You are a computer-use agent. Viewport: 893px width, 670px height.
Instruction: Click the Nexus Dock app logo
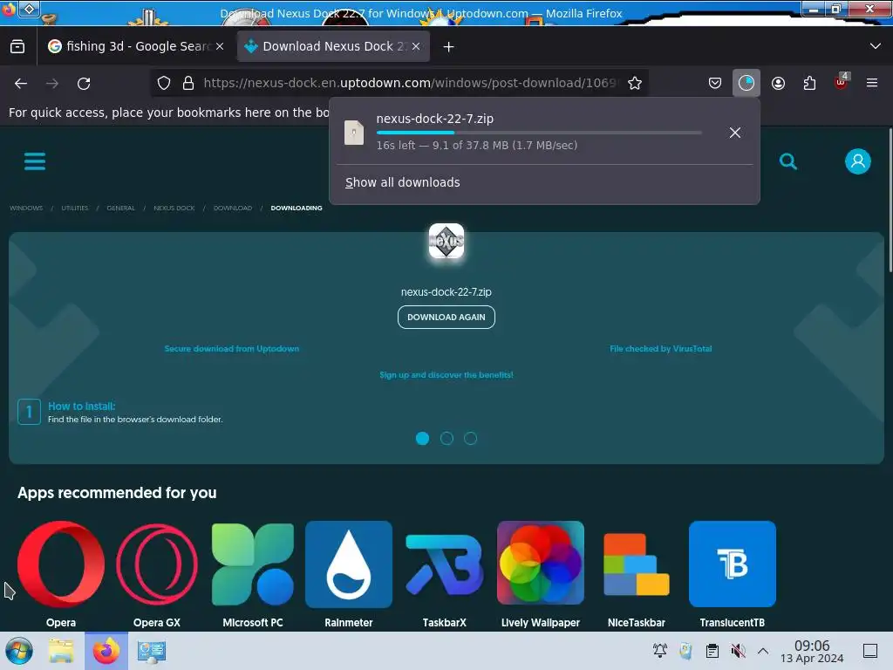click(x=446, y=241)
